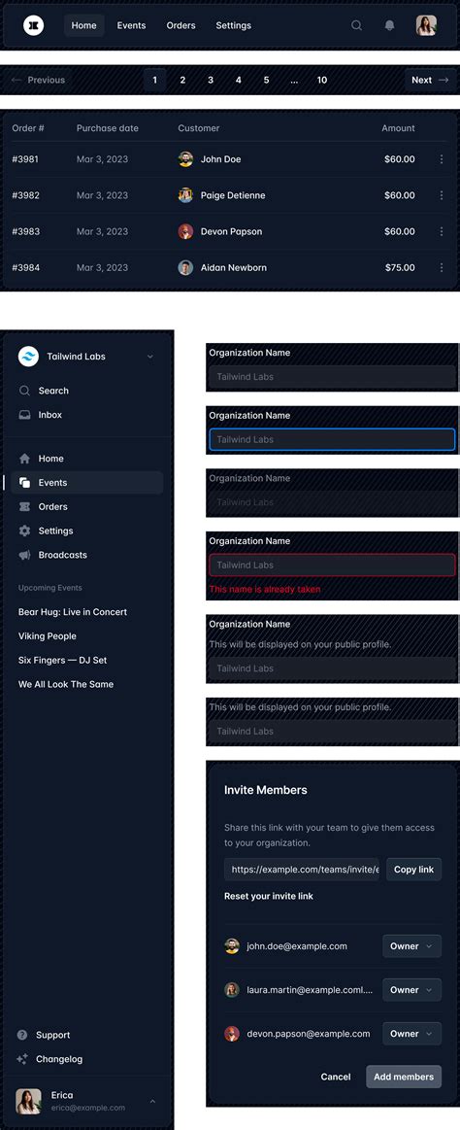Viewport: 460px width, 1130px height.
Task: Open more options for order #3981
Action: (x=442, y=159)
